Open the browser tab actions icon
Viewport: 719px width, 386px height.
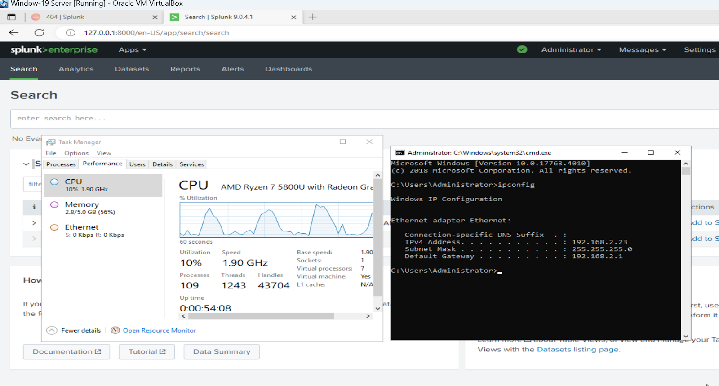pyautogui.click(x=12, y=17)
